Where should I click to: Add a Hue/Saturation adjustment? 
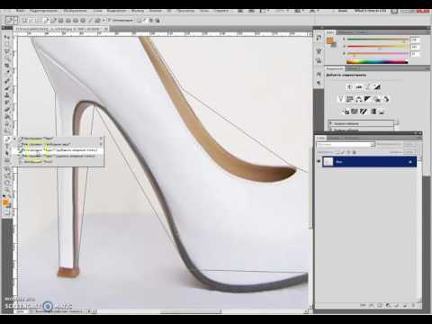(x=349, y=99)
